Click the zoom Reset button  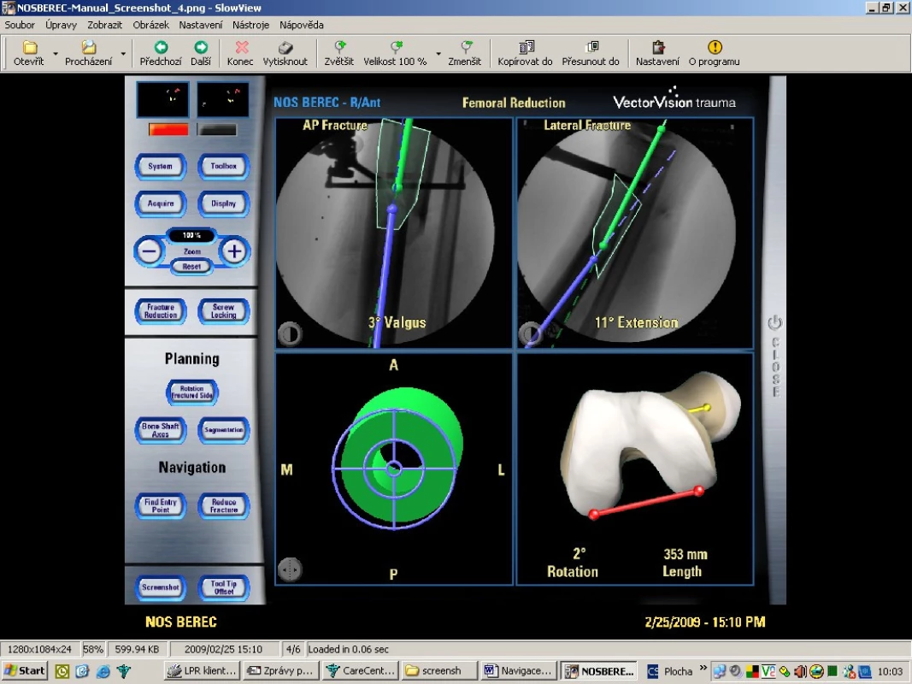[x=192, y=267]
